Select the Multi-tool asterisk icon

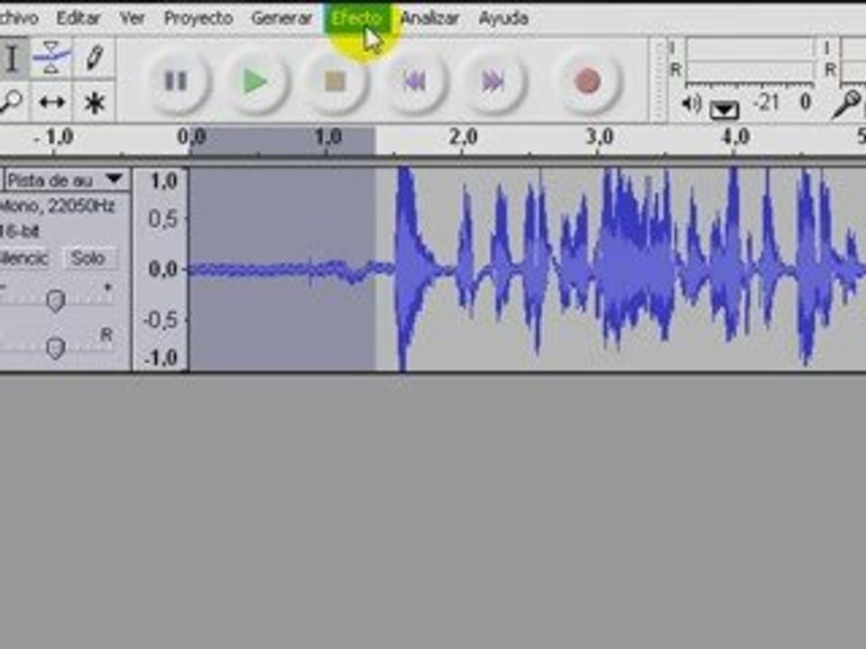pyautogui.click(x=94, y=102)
